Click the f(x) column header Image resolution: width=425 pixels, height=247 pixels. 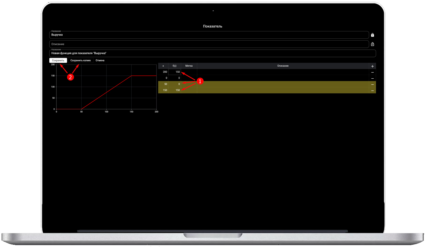tap(174, 66)
